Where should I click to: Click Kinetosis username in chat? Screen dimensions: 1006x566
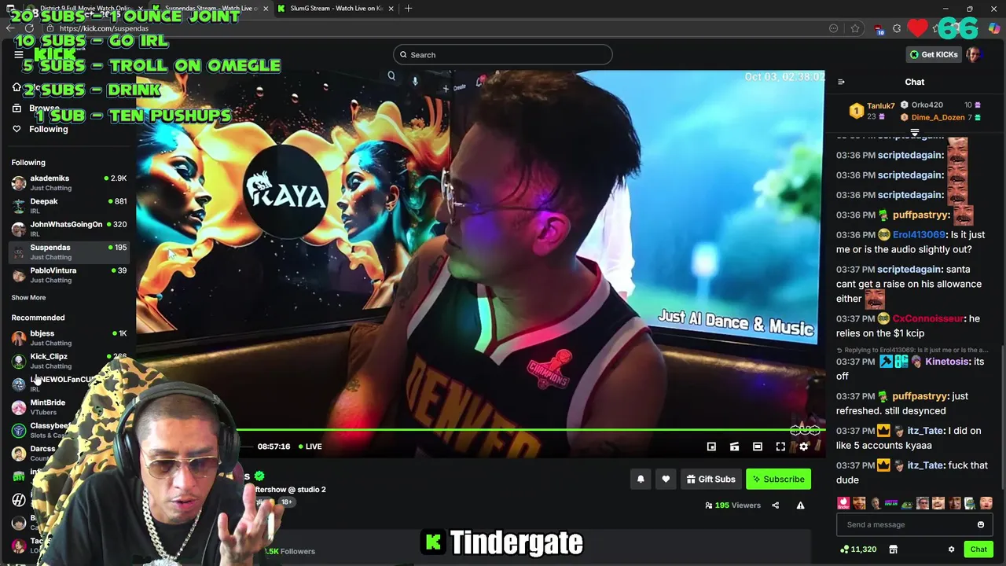pos(947,362)
